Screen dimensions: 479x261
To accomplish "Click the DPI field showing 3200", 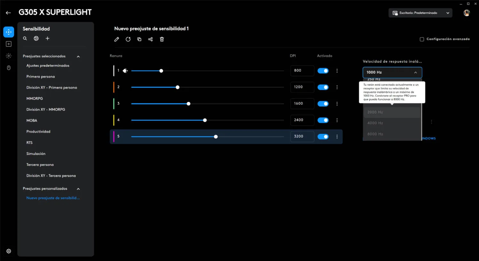I will [302, 136].
